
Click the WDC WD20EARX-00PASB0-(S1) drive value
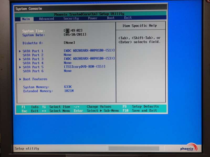[89, 51]
